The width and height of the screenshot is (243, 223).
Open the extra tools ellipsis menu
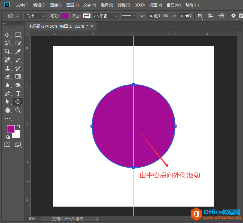click(7, 118)
